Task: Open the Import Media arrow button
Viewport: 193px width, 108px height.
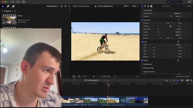Action: point(13,2)
